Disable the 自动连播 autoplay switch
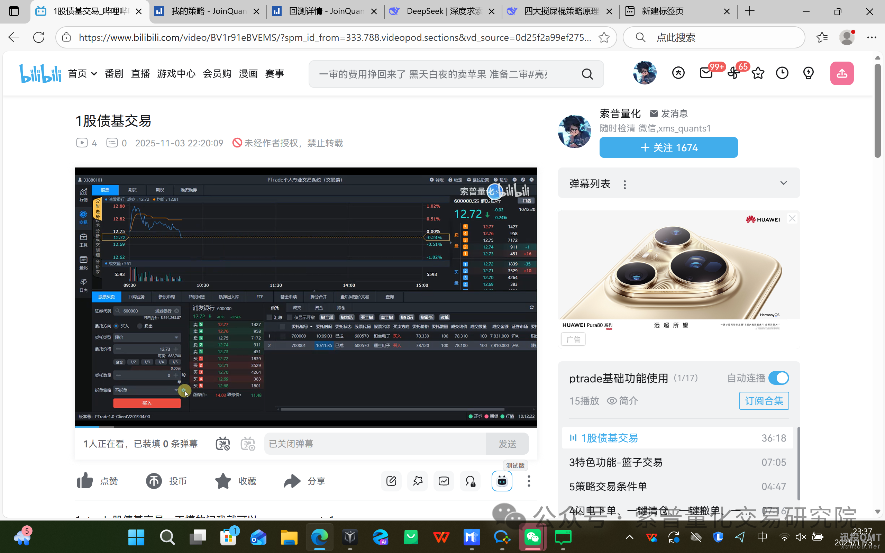The image size is (885, 553). (779, 378)
